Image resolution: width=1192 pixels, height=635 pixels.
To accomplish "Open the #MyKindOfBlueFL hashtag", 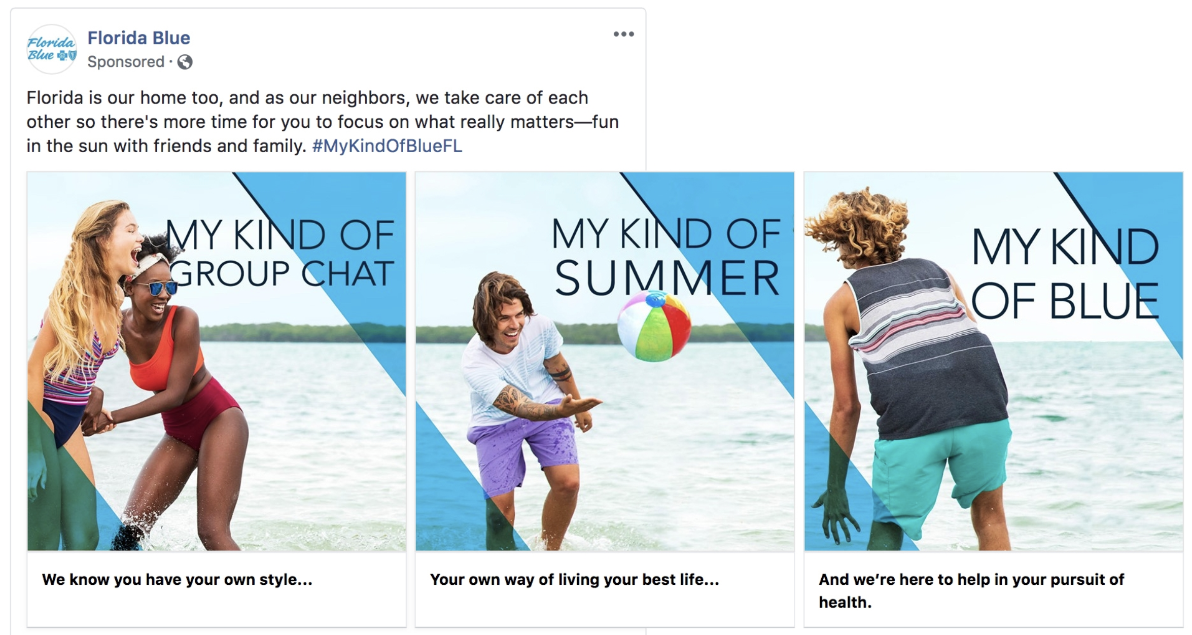I will coord(387,146).
